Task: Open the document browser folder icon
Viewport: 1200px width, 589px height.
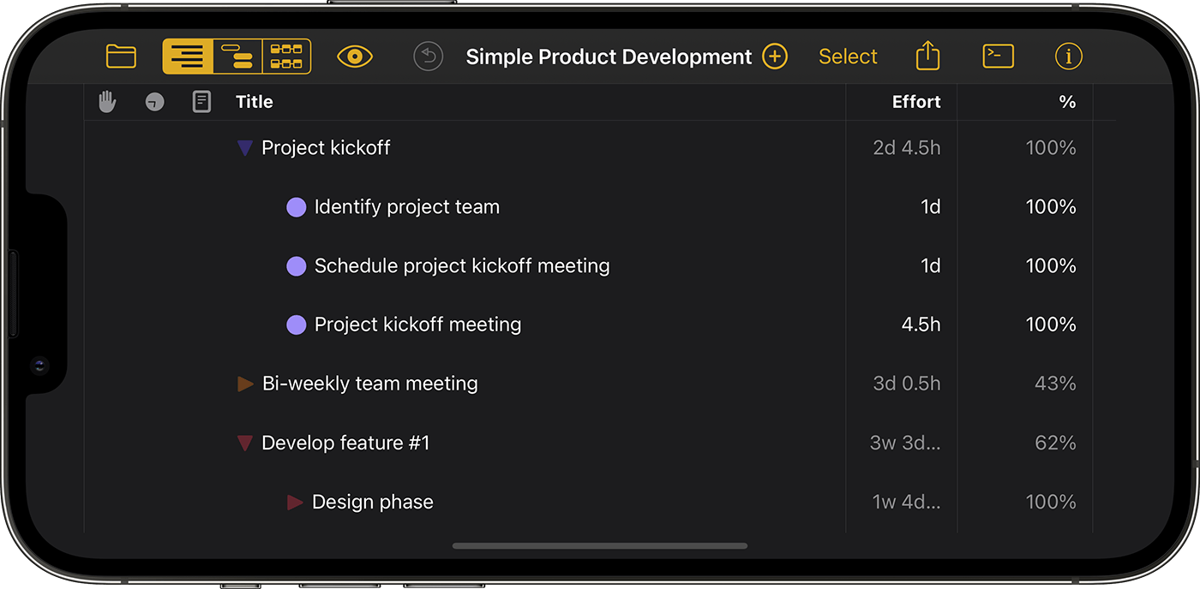Action: (x=121, y=57)
